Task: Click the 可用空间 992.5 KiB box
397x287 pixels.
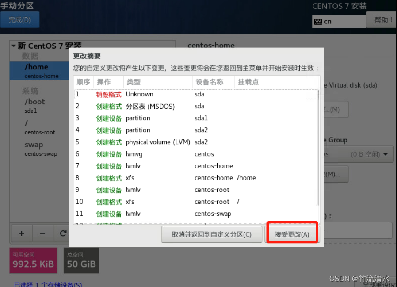Action: tap(34, 260)
